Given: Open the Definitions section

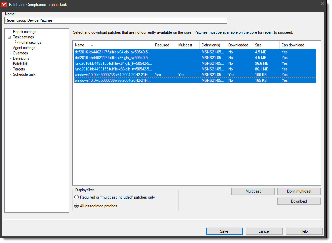Looking at the screenshot, I should [21, 58].
